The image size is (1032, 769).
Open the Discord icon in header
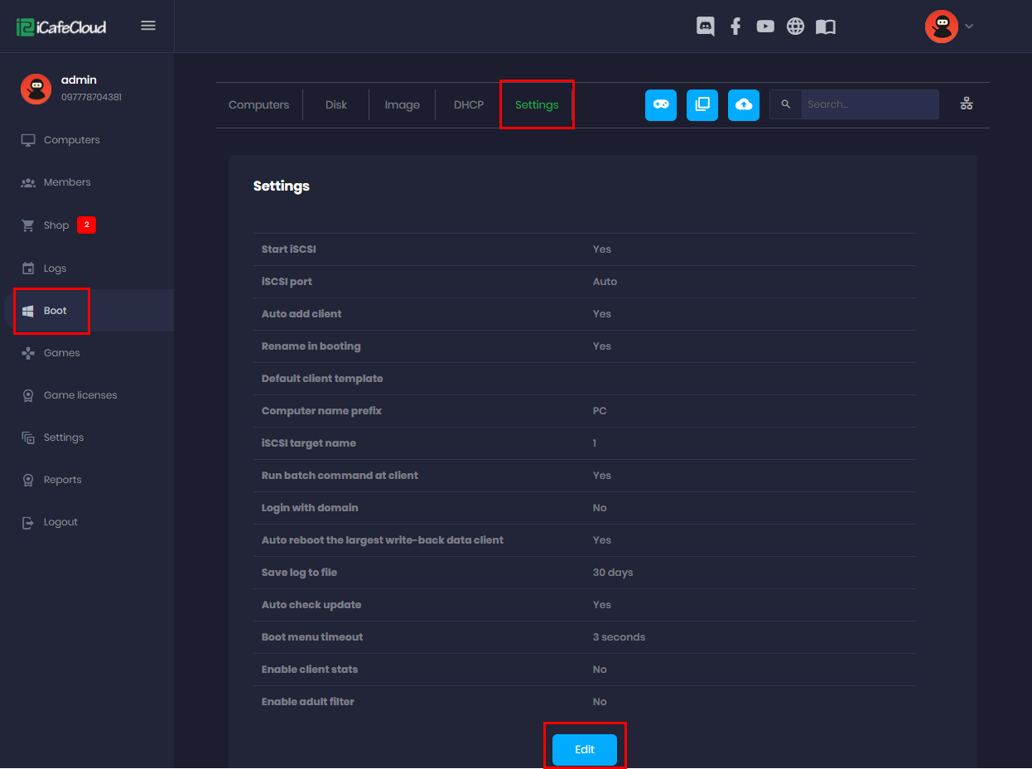pyautogui.click(x=706, y=27)
